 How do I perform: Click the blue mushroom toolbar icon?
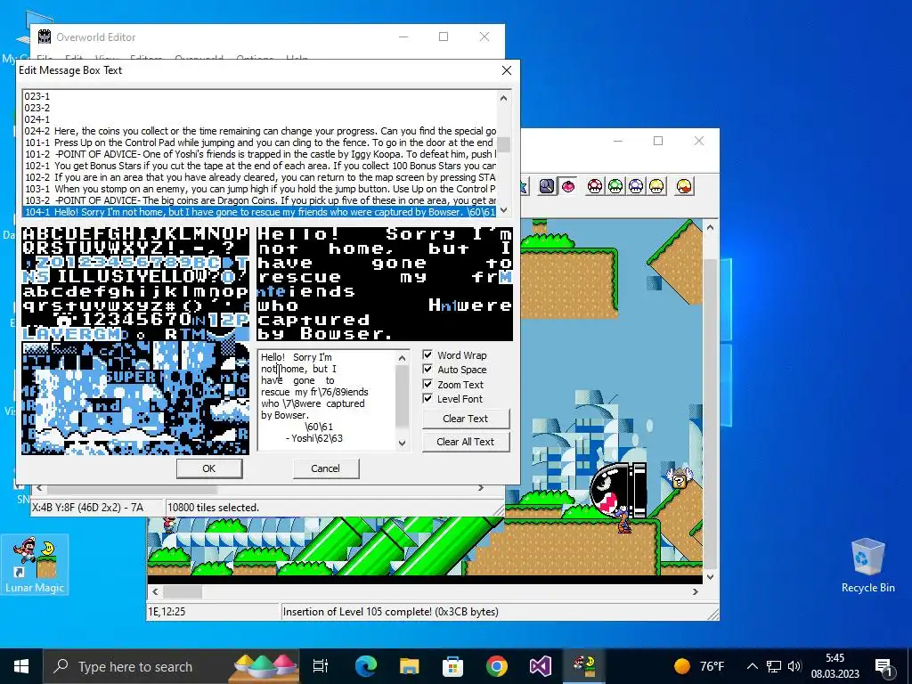click(636, 186)
